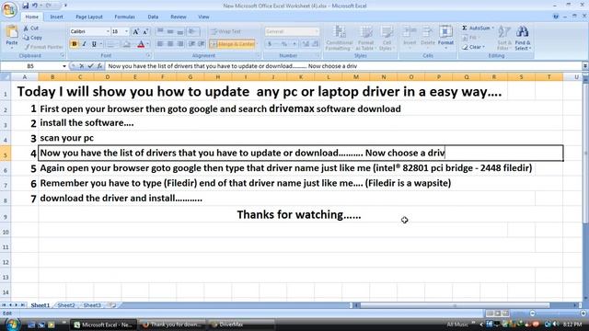
Task: Expand the formula bar
Action: (x=585, y=66)
